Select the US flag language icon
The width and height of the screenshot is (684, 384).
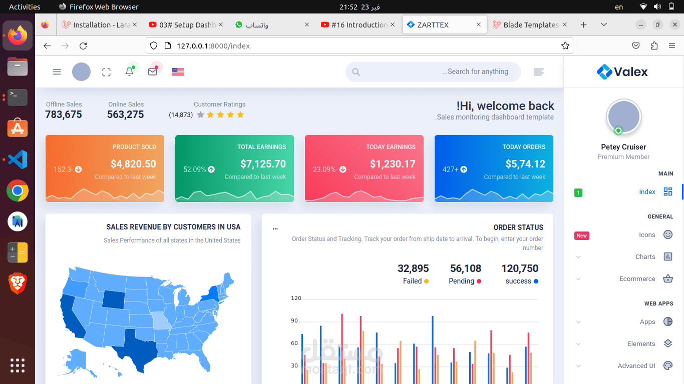coord(178,72)
